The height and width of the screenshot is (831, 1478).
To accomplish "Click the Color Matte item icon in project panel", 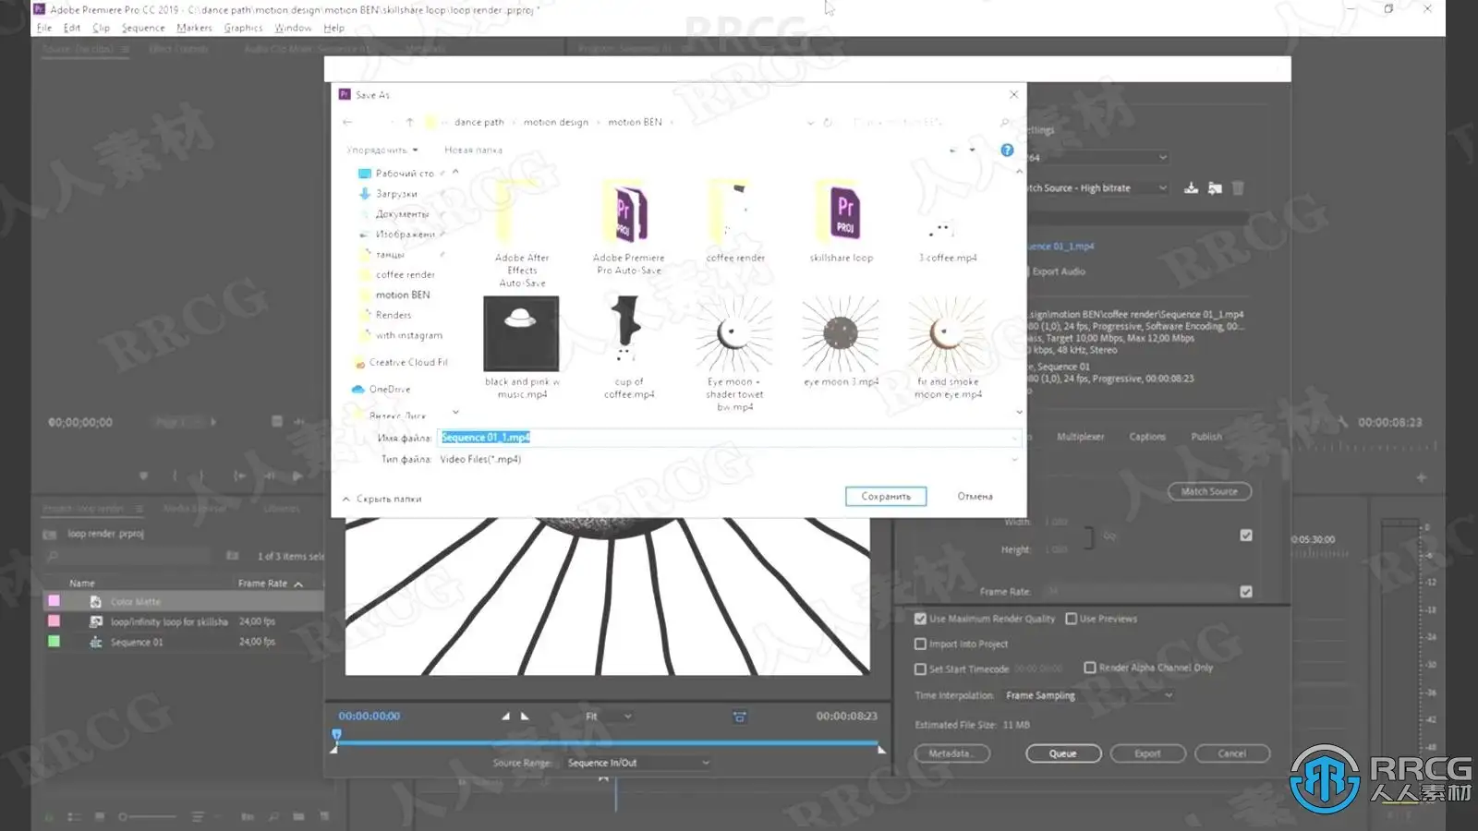I will tap(95, 602).
